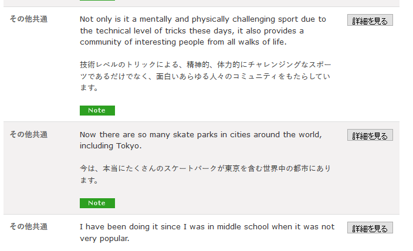
Task: Click the words 'very popular.' at the bottom
Action: 104,239
